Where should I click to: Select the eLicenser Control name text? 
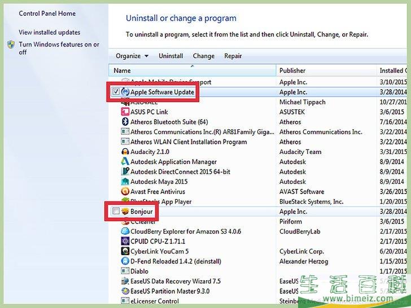[155, 301]
